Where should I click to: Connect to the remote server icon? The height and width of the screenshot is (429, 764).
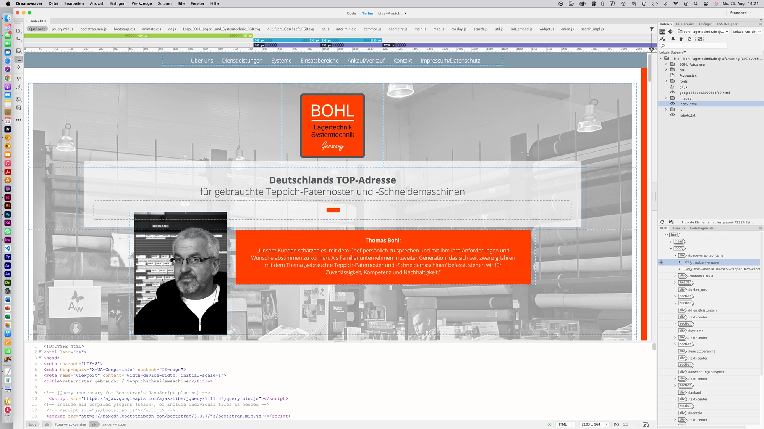coord(662,39)
